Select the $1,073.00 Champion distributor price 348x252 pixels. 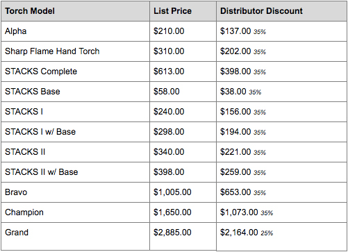click(x=239, y=212)
